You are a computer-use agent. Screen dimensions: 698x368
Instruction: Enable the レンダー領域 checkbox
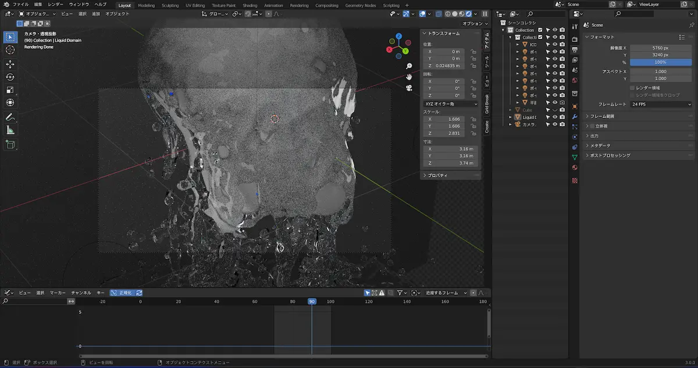click(x=632, y=88)
